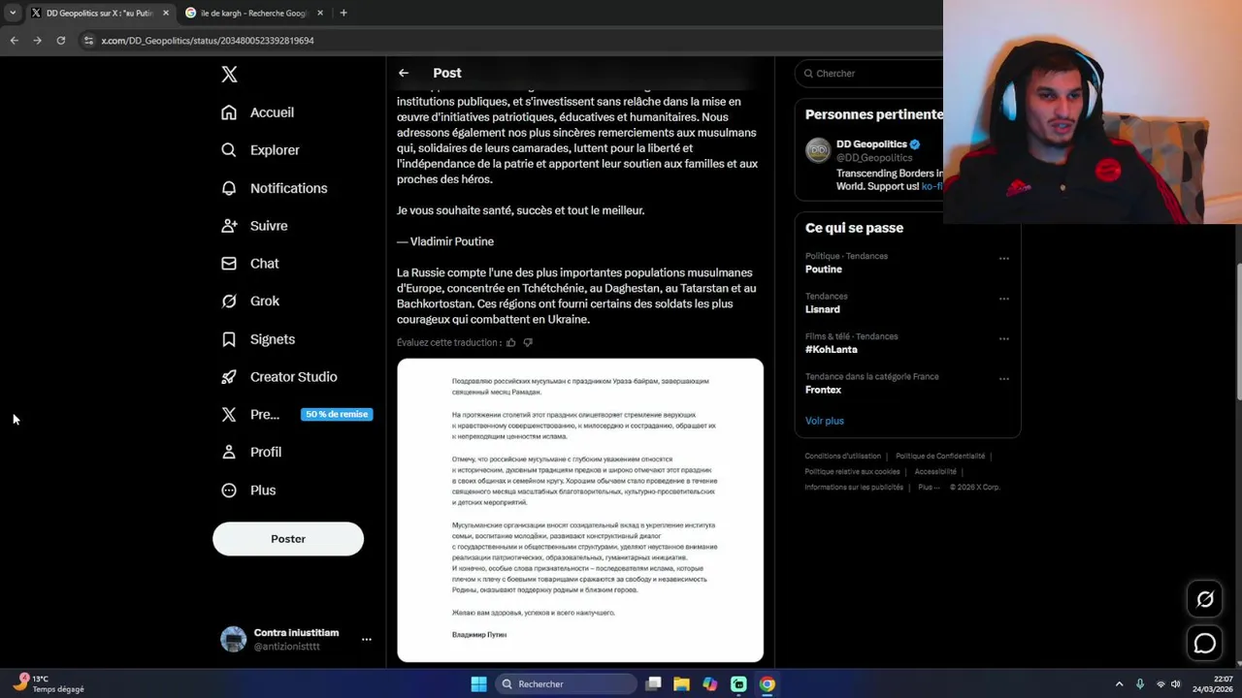Open Politique de Confidentialité footer link
This screenshot has width=1242, height=698.
point(940,456)
